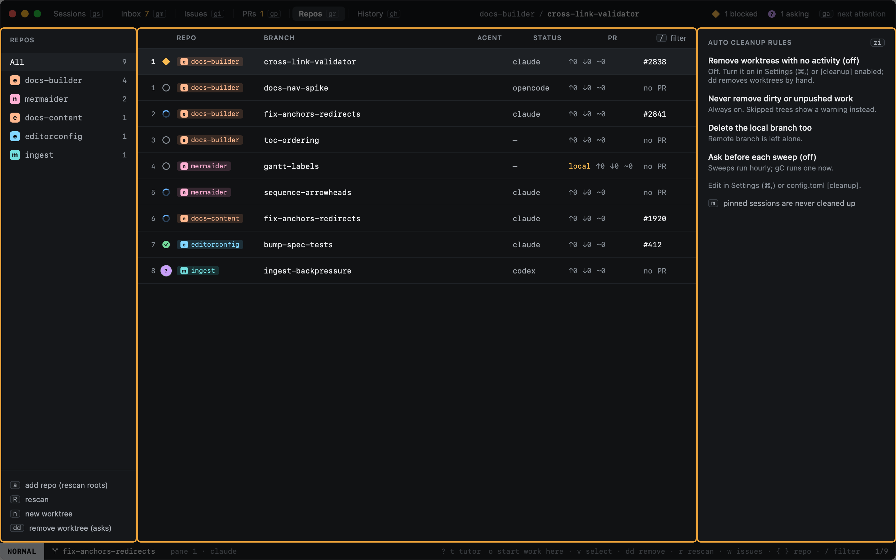Filter by the mermaider repo in sidebar
896x560 pixels.
[68, 99]
